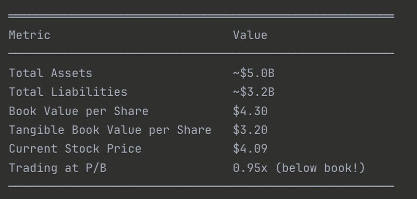Viewport: 417px width, 199px height.
Task: Select the Total Assets label
Action: (51, 73)
